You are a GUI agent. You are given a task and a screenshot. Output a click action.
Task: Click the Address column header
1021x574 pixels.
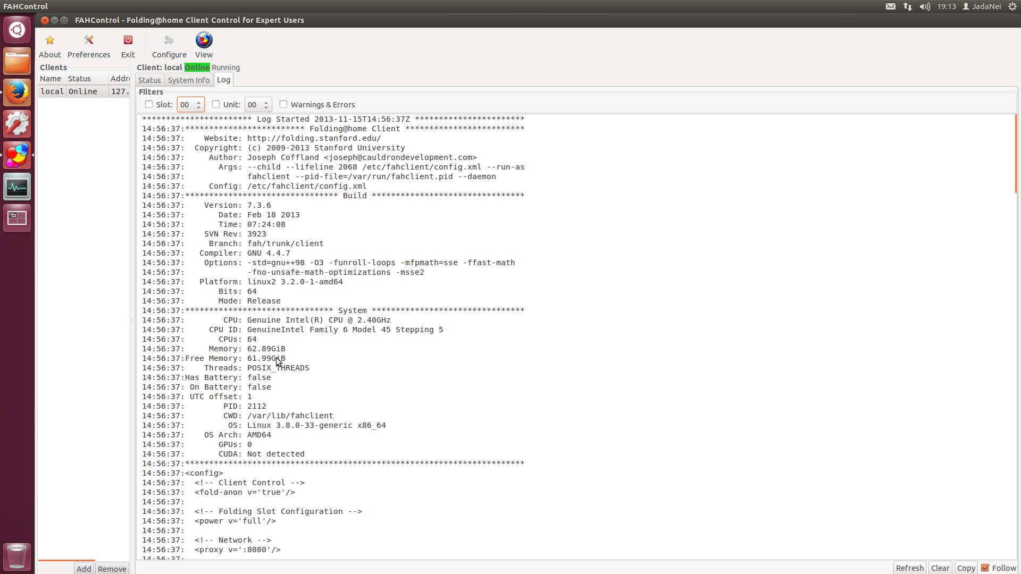pyautogui.click(x=120, y=79)
